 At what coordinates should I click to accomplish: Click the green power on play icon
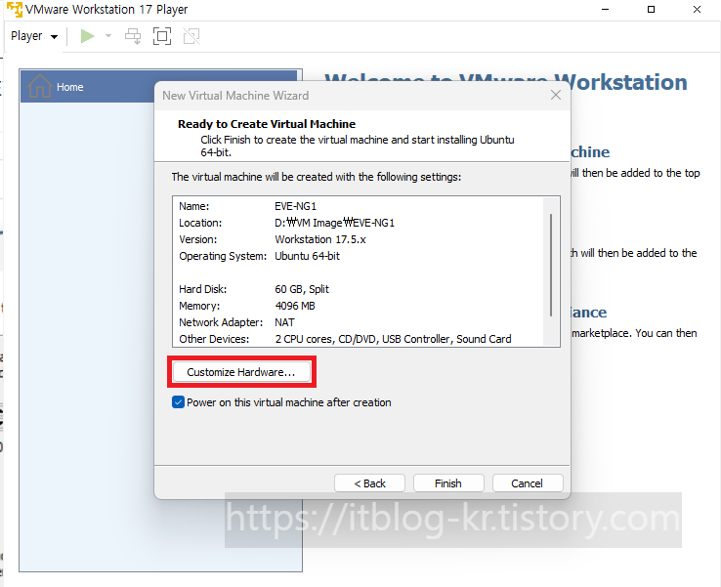[x=87, y=36]
